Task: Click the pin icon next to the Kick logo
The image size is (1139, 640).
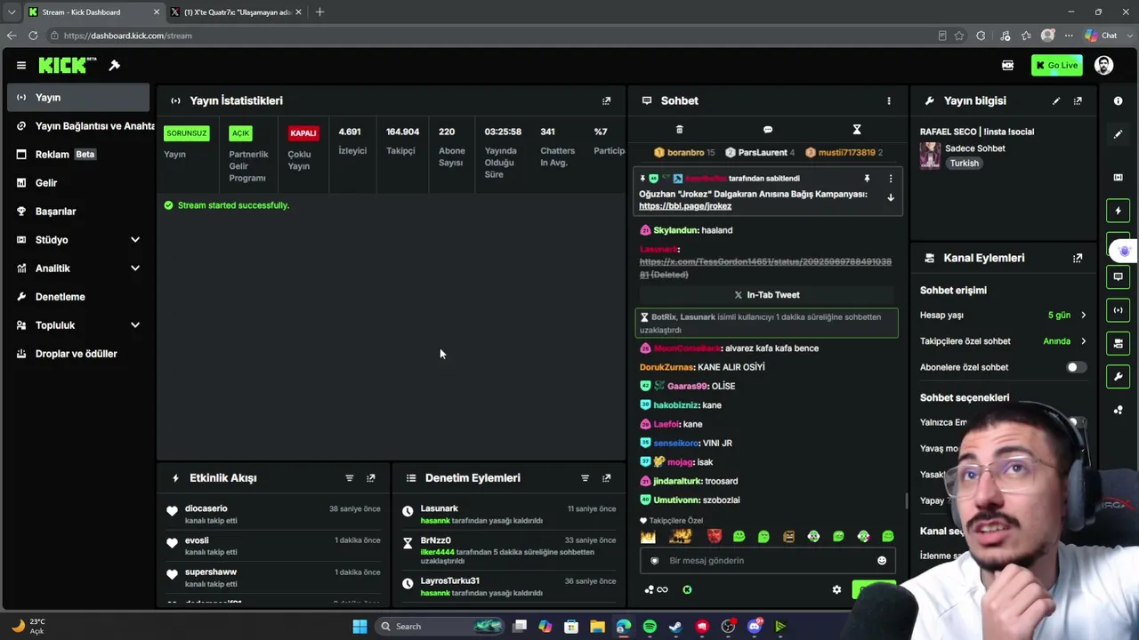Action: point(115,65)
